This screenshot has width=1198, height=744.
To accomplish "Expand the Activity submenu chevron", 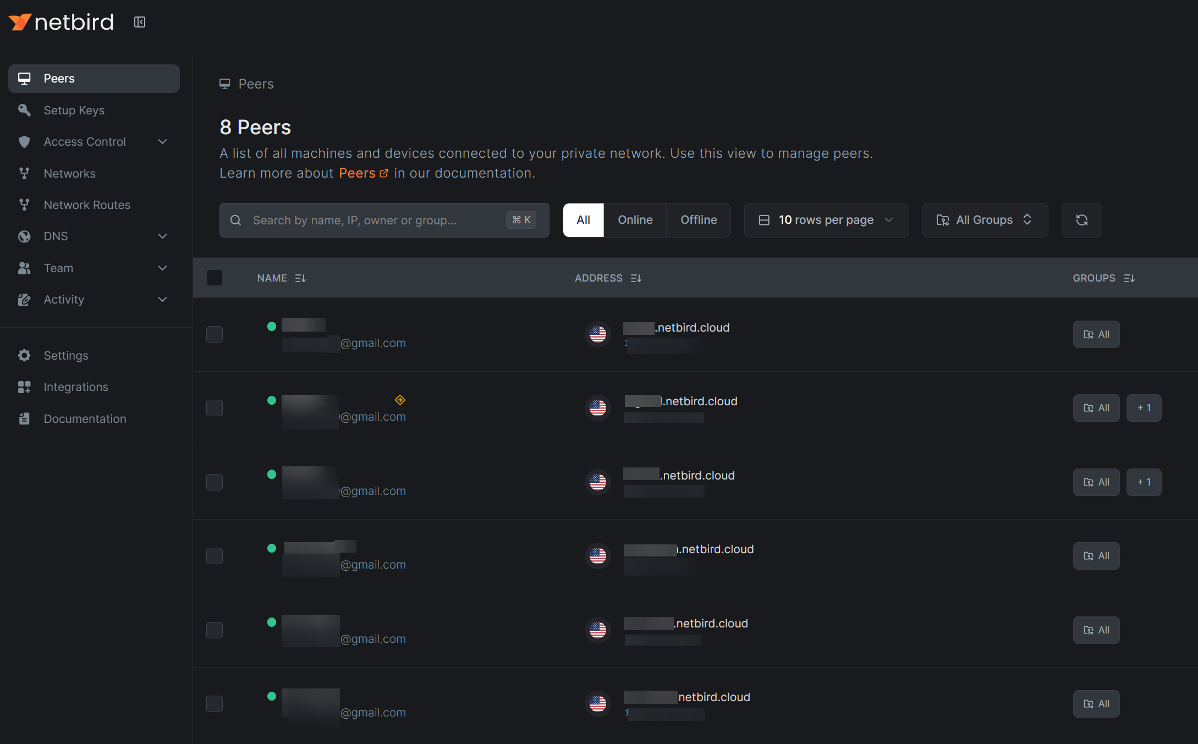I will [x=162, y=300].
